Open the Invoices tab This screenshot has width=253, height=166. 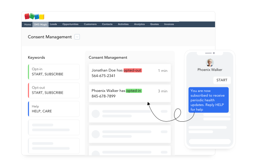169,24
